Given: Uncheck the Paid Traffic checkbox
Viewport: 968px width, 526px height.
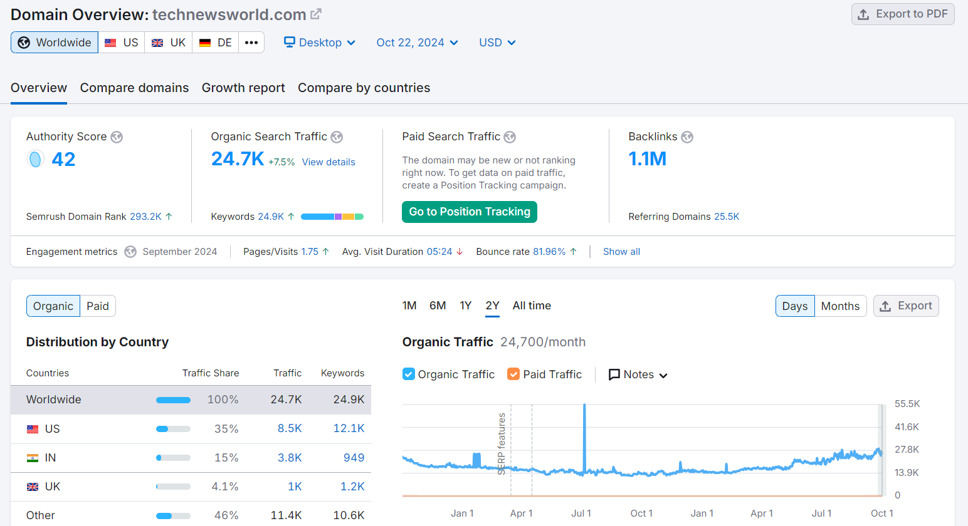Looking at the screenshot, I should (x=513, y=374).
